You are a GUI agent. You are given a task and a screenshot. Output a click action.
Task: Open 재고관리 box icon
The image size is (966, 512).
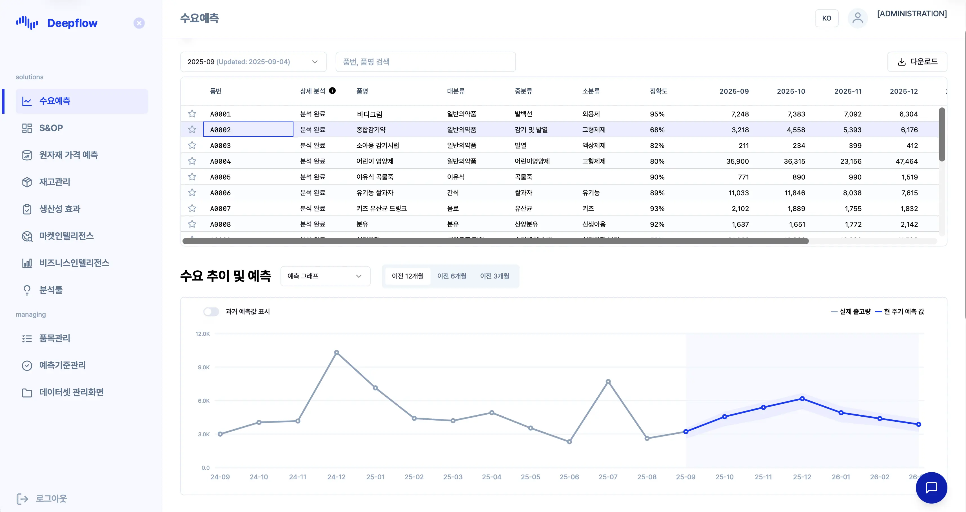(27, 182)
